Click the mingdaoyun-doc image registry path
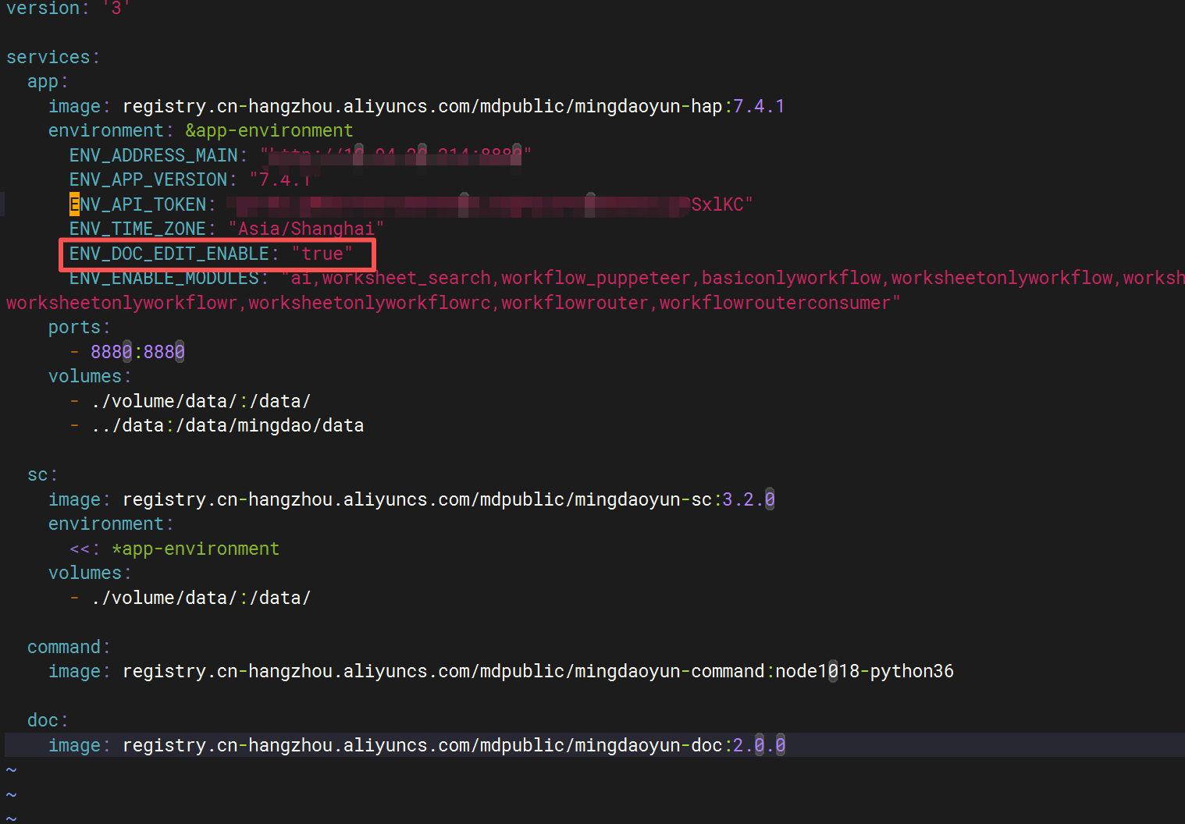This screenshot has width=1185, height=824. click(x=422, y=745)
